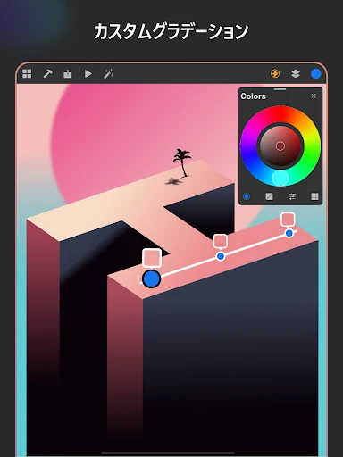This screenshot has width=343, height=457.
Task: Click the Colors panel title
Action: (253, 96)
